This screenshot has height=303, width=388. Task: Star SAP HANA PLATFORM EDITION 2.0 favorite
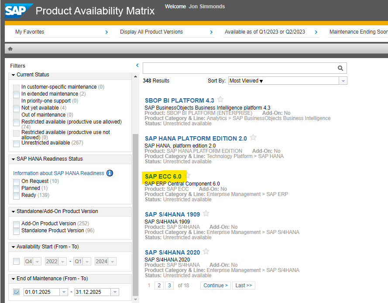tap(253, 138)
